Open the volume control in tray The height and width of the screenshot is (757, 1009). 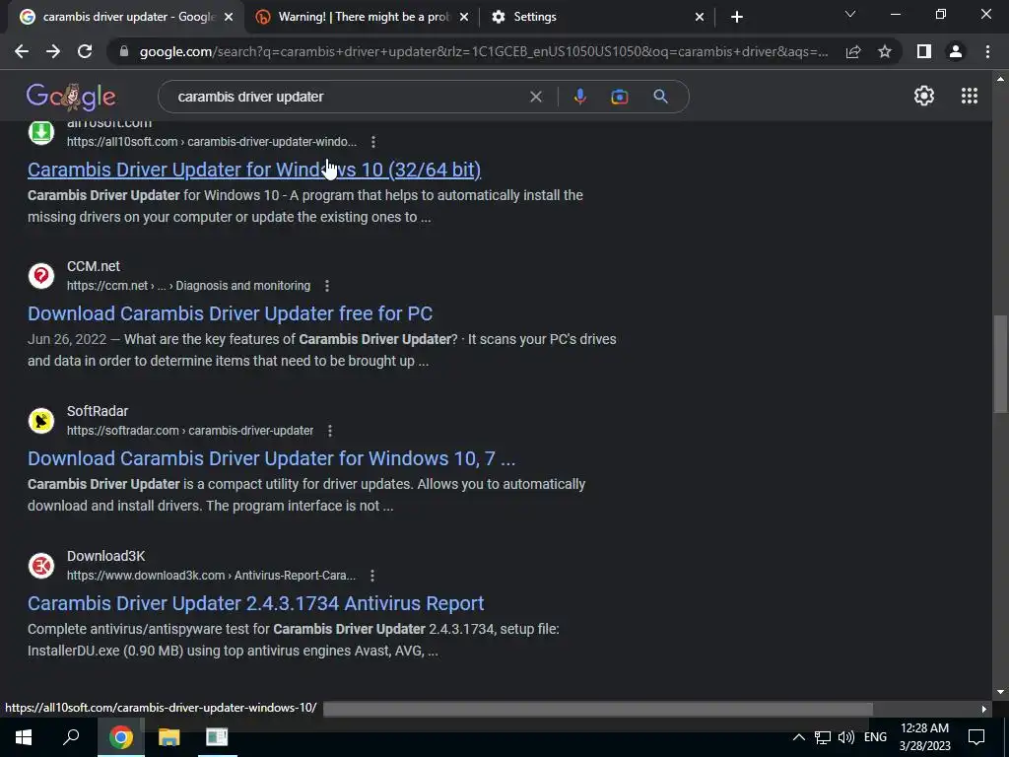[846, 737]
